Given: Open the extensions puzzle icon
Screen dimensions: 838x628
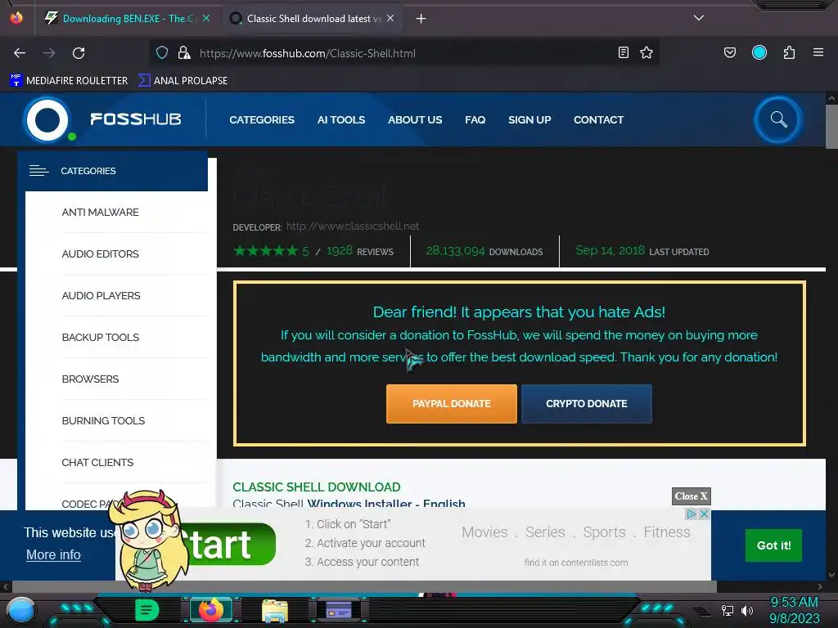Looking at the screenshot, I should 789,52.
